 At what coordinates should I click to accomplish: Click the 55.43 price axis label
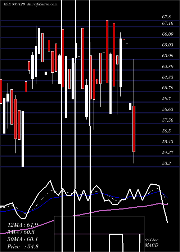168,142
